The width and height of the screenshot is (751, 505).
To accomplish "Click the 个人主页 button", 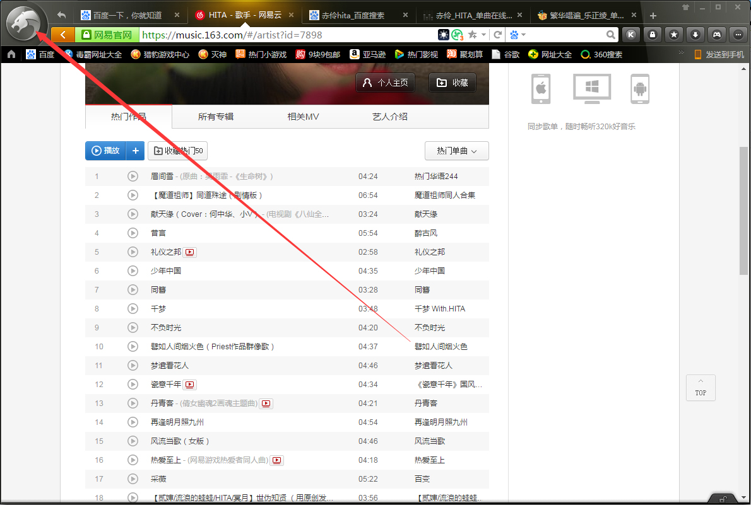I will (x=385, y=83).
